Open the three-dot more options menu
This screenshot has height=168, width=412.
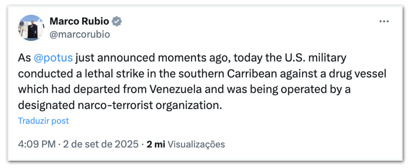pos(384,22)
